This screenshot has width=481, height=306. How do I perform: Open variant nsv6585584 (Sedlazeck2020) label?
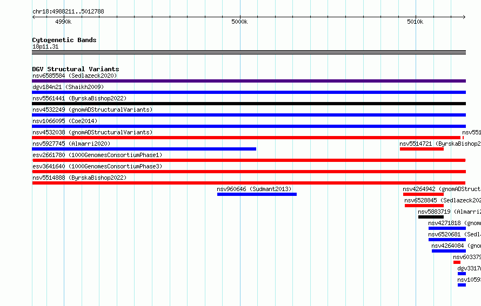(x=75, y=76)
